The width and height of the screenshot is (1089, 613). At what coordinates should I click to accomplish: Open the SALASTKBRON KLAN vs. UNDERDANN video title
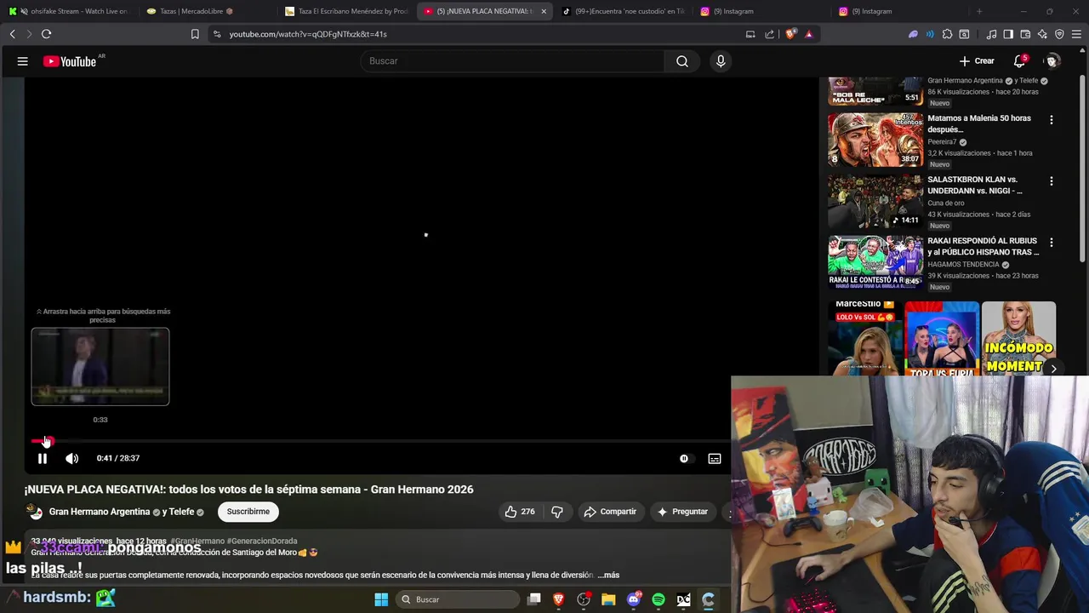point(975,185)
